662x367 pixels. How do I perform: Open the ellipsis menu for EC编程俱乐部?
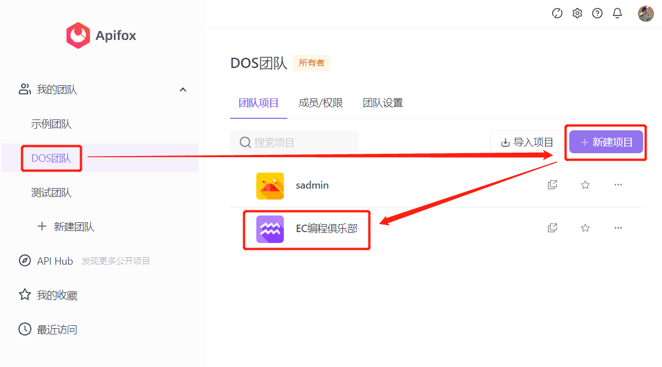click(618, 227)
